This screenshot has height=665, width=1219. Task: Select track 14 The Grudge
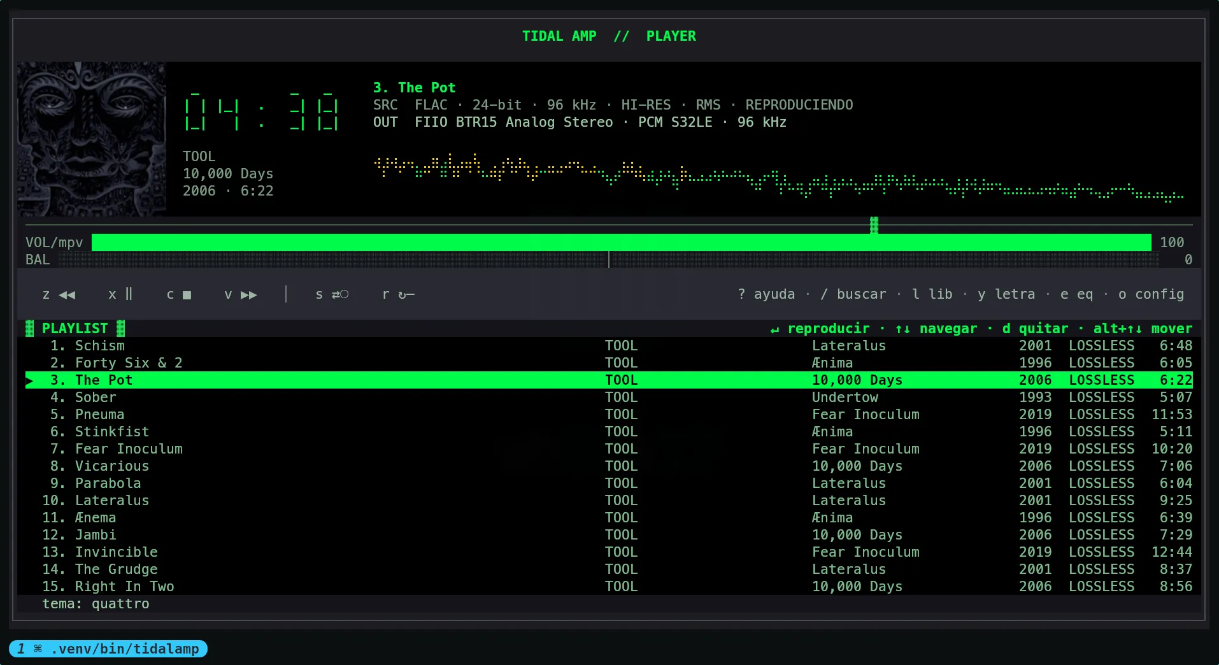[609, 569]
